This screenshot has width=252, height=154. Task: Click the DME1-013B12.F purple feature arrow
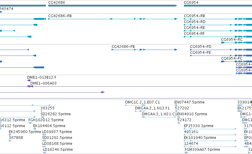click(x=29, y=80)
